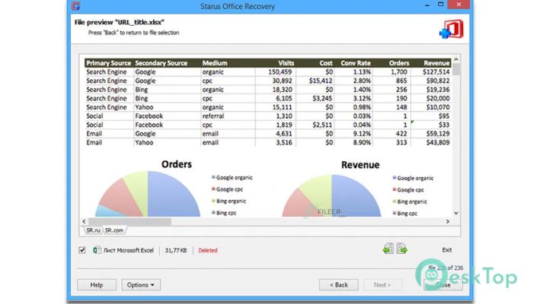Click the revenue cell $43,809
Image resolution: width=533 pixels, height=304 pixels.
(x=438, y=143)
